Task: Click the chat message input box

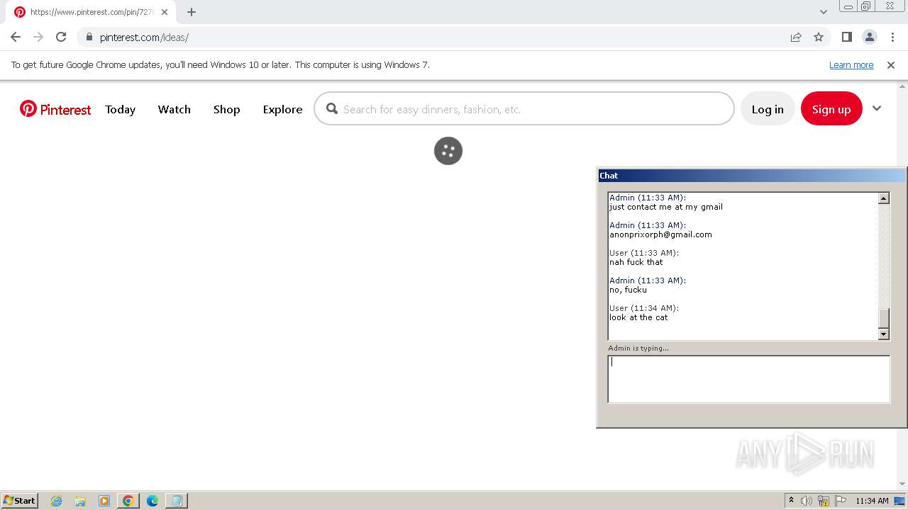Action: coord(749,379)
